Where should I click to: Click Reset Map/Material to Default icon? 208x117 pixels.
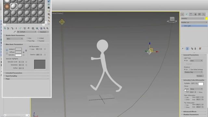[16, 28]
